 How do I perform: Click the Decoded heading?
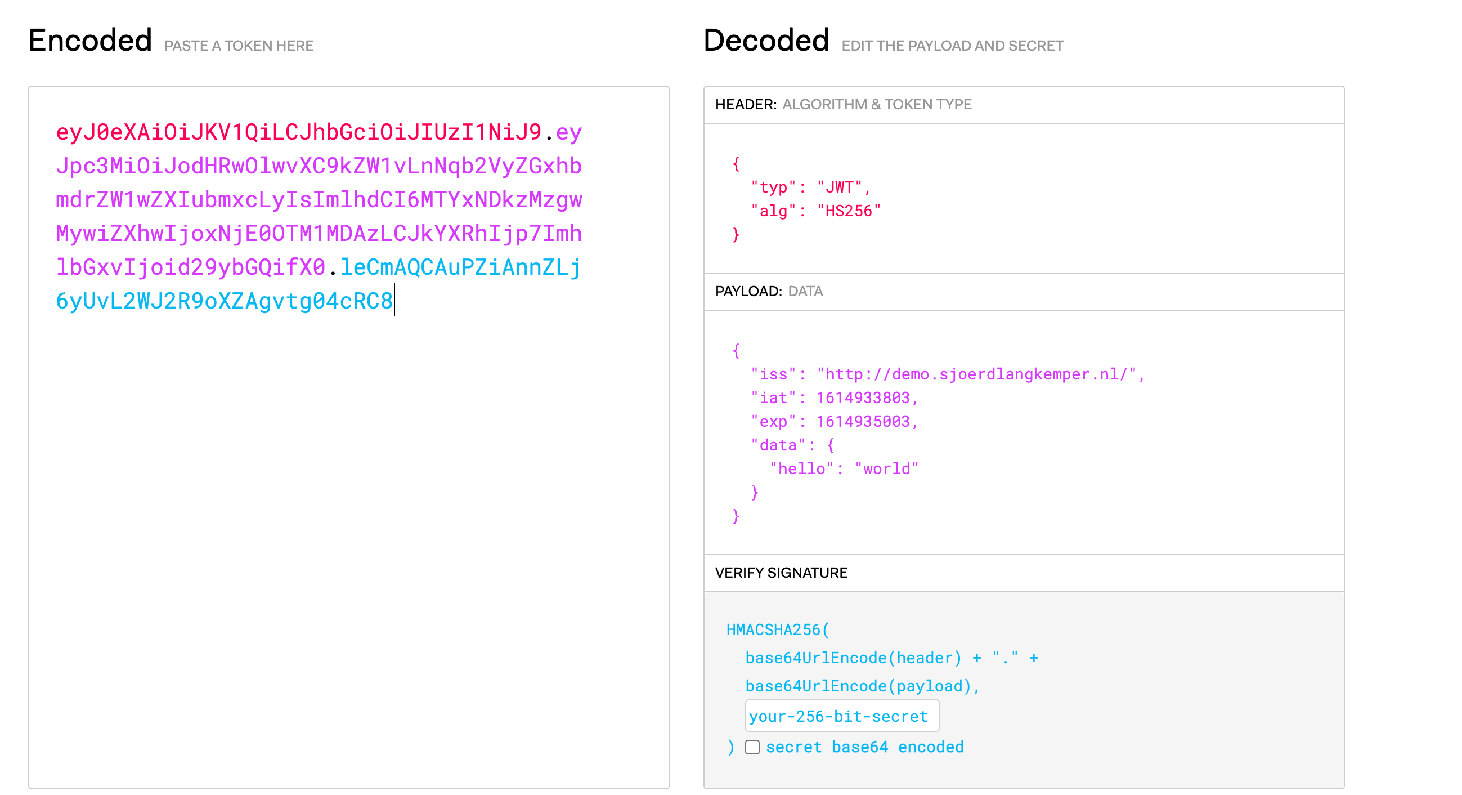pyautogui.click(x=766, y=41)
